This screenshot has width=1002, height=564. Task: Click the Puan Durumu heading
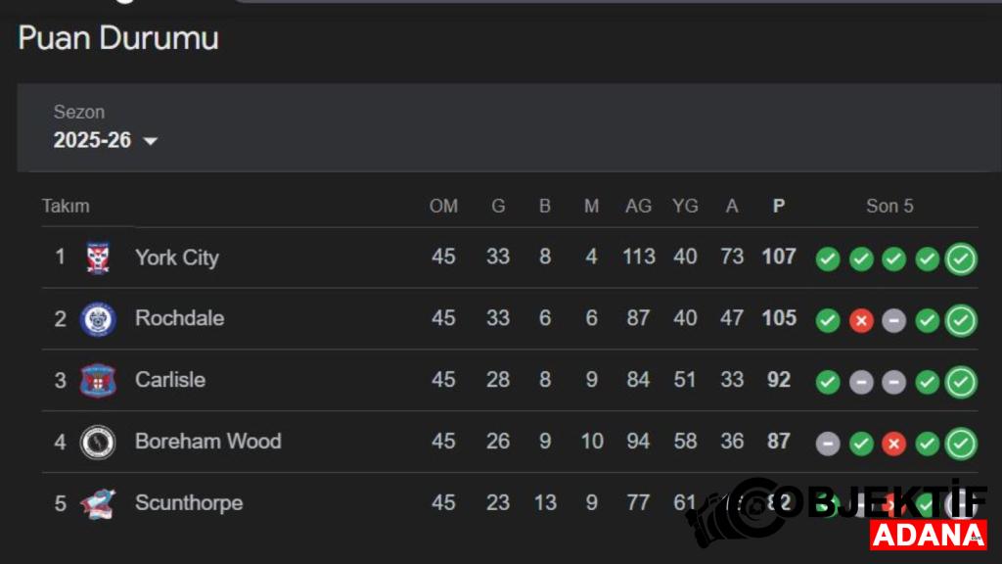click(118, 38)
